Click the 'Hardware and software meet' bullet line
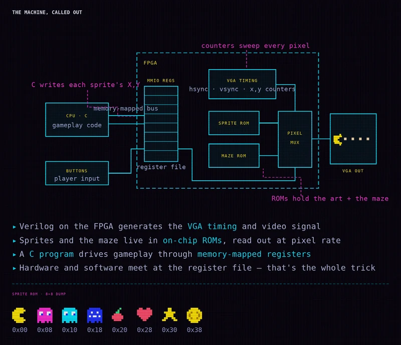 point(194,268)
